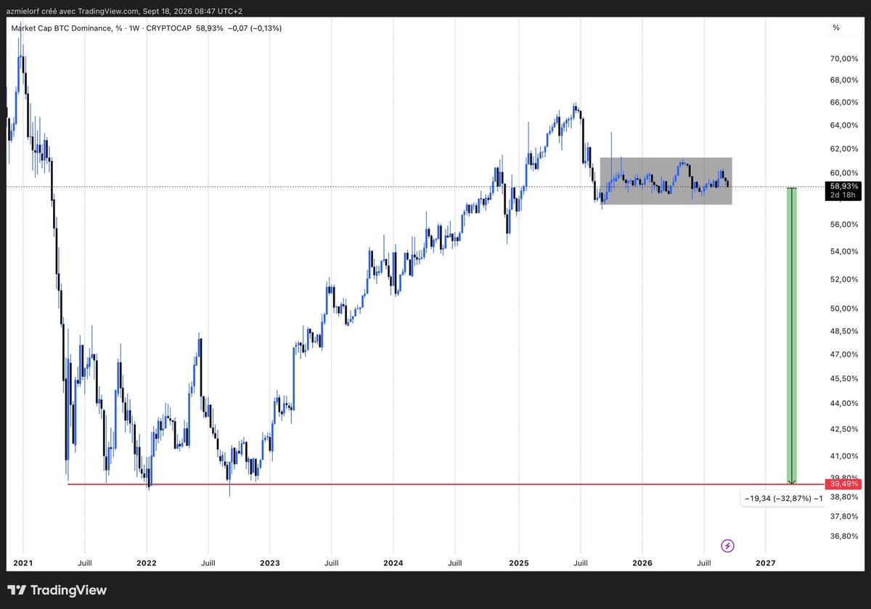Click the 62,00% price axis label
The image size is (871, 609).
(x=844, y=149)
